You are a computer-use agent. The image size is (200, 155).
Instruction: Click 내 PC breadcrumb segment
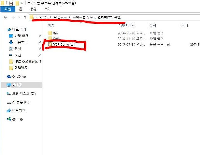[44, 17]
